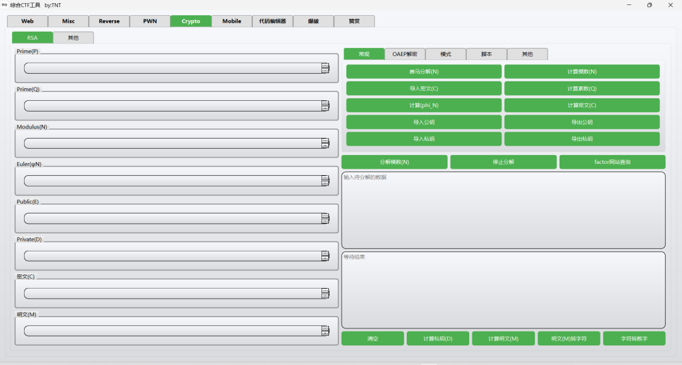682x365 pixels.
Task: Select the RSA sub-tab
Action: [x=32, y=38]
